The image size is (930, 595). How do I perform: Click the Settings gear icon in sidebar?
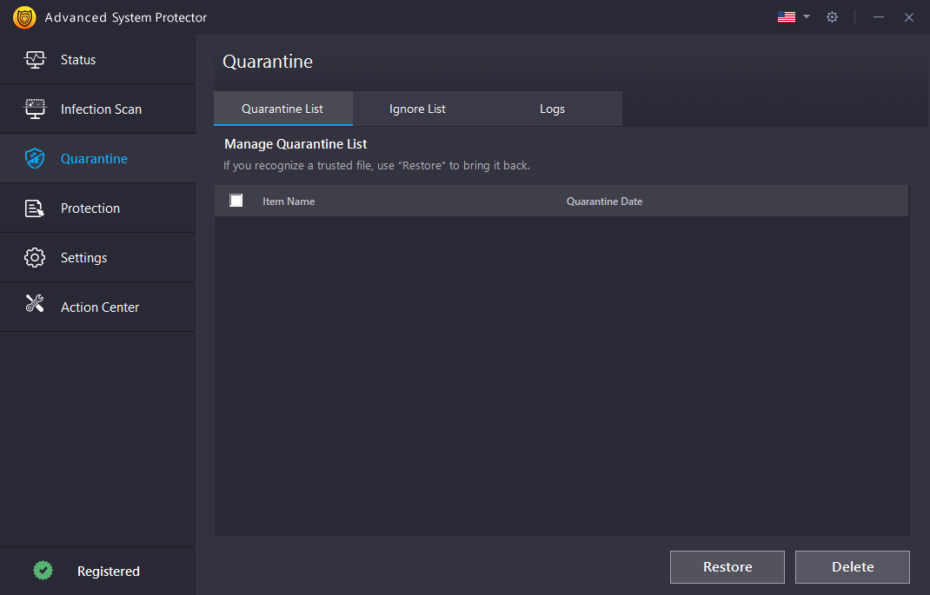(x=35, y=258)
